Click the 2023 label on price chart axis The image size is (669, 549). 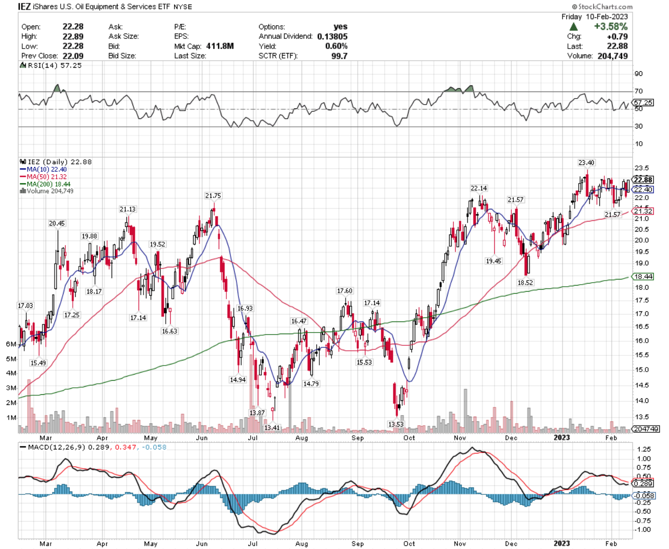coord(561,438)
